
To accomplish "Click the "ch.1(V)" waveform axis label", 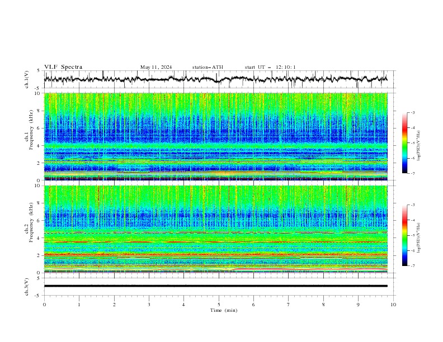I will (x=27, y=79).
